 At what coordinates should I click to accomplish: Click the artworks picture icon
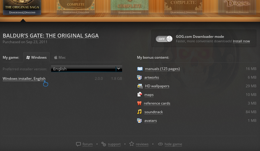tap(139, 77)
